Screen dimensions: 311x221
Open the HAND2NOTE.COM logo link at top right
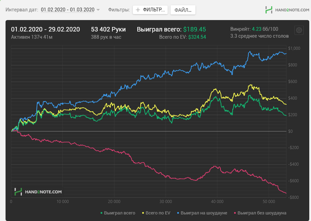coord(287,10)
